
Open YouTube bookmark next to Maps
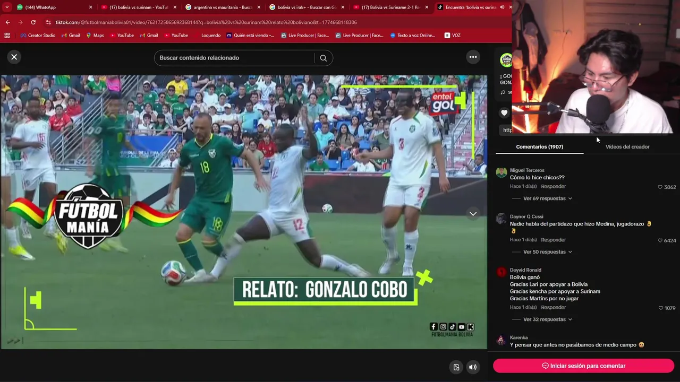coord(122,35)
